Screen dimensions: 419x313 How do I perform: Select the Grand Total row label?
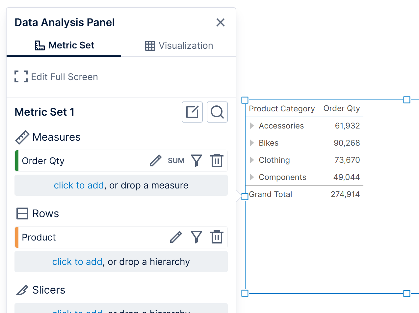[x=271, y=194]
